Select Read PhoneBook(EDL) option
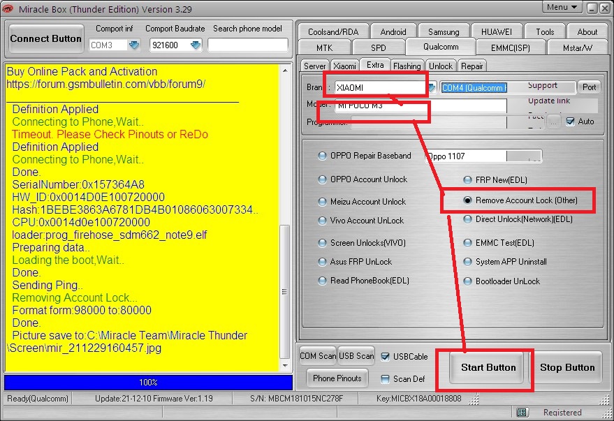The height and width of the screenshot is (421, 614). (322, 281)
